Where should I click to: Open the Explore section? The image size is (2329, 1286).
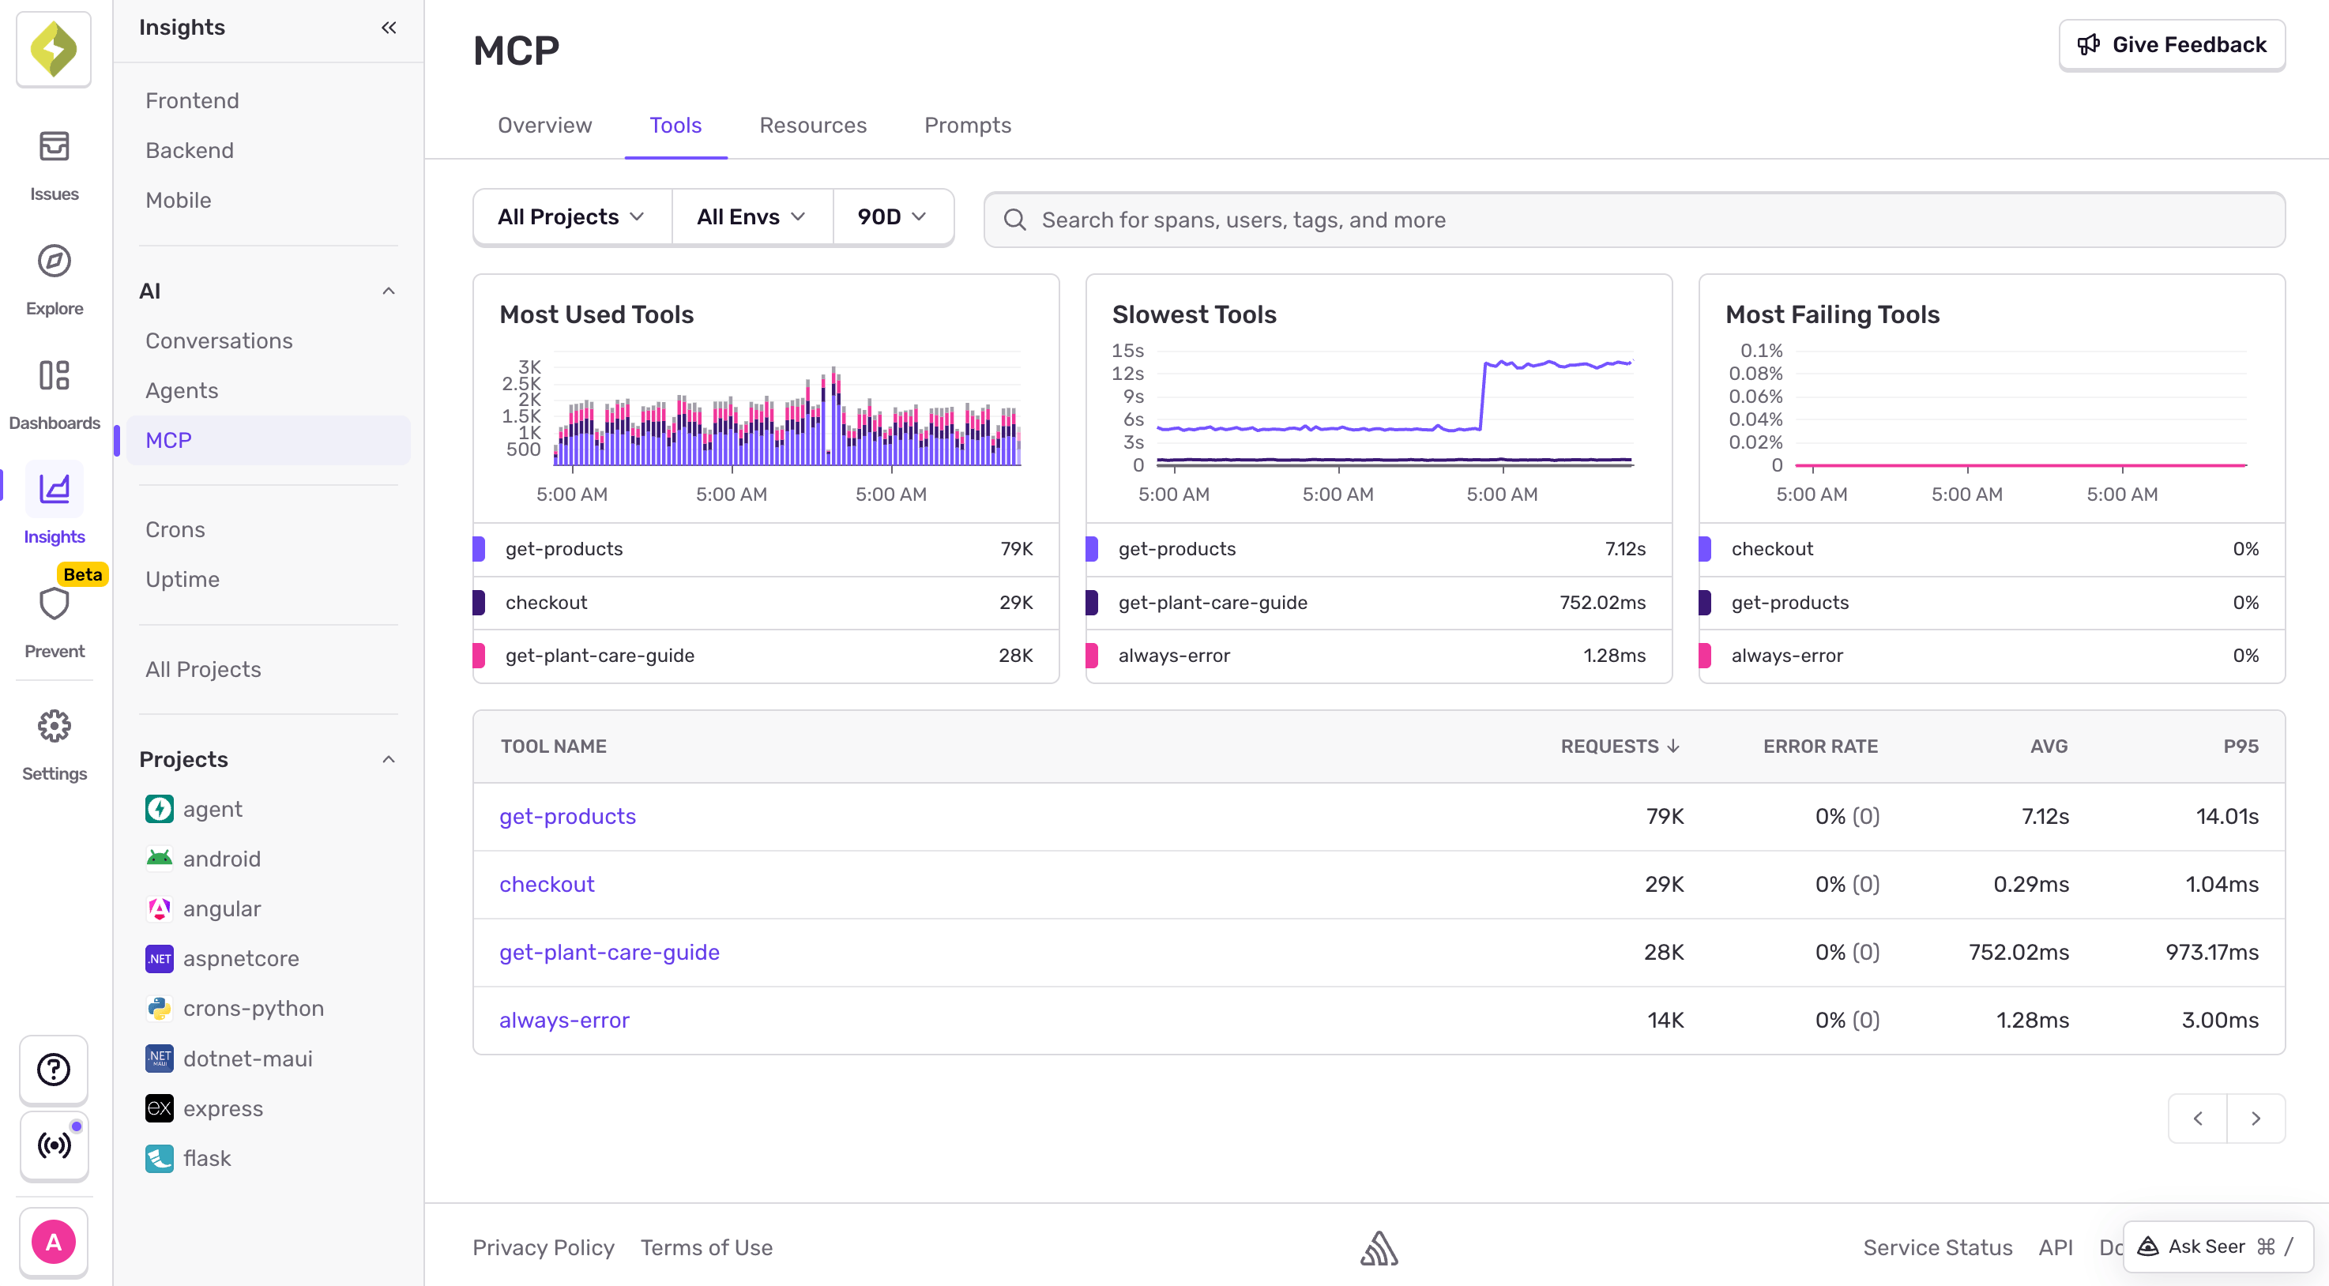click(x=54, y=276)
